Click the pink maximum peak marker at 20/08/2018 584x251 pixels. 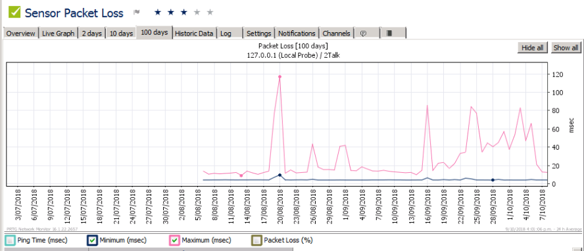click(x=280, y=77)
